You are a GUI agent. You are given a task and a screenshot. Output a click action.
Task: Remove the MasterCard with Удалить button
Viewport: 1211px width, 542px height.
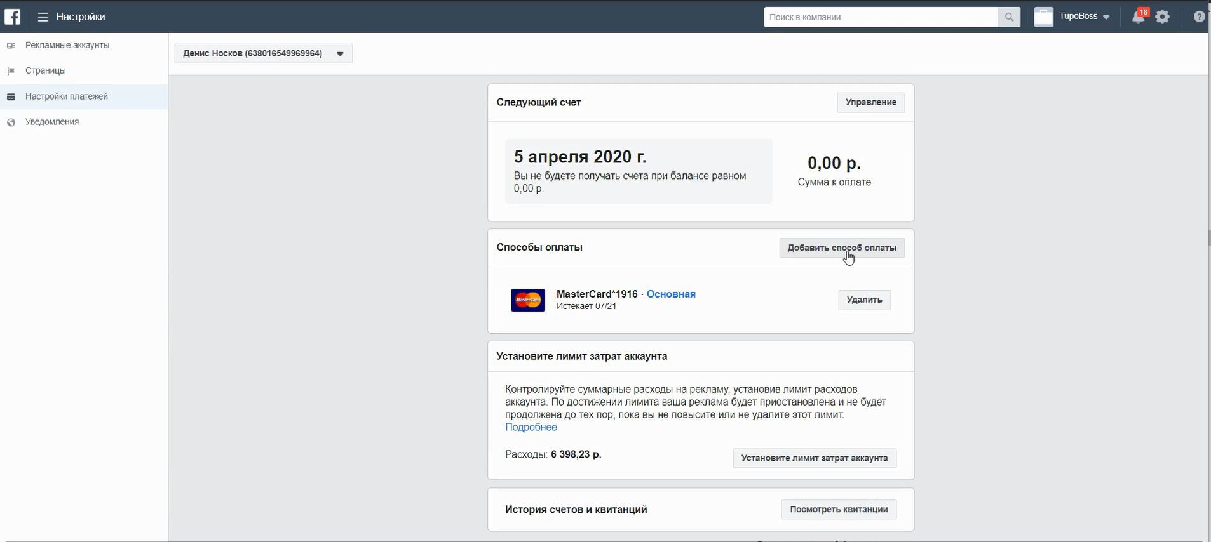tap(864, 300)
